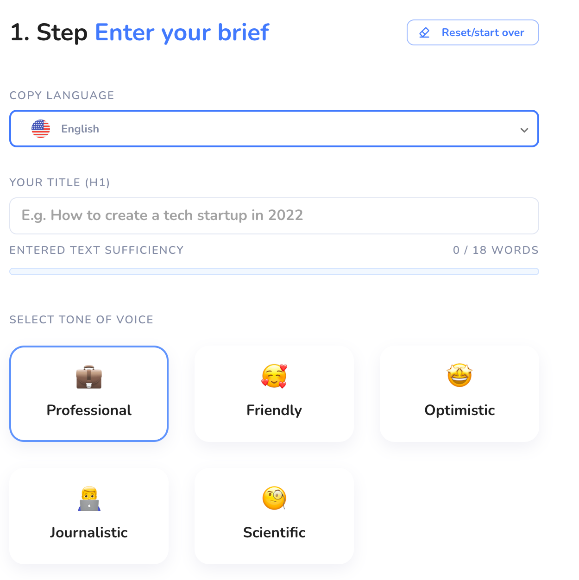Screen dimensions: 579x580
Task: Pick the Optimistic tone option
Action: point(459,394)
